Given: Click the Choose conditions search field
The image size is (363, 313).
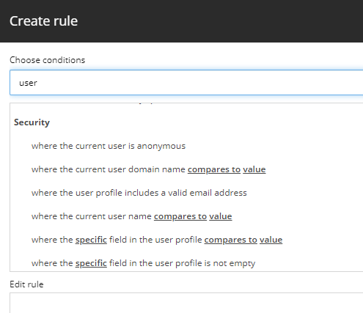Looking at the screenshot, I should 186,83.
